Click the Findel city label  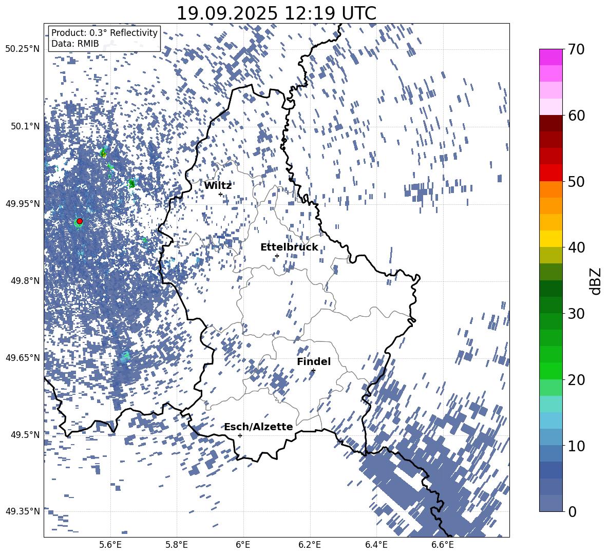coord(314,361)
